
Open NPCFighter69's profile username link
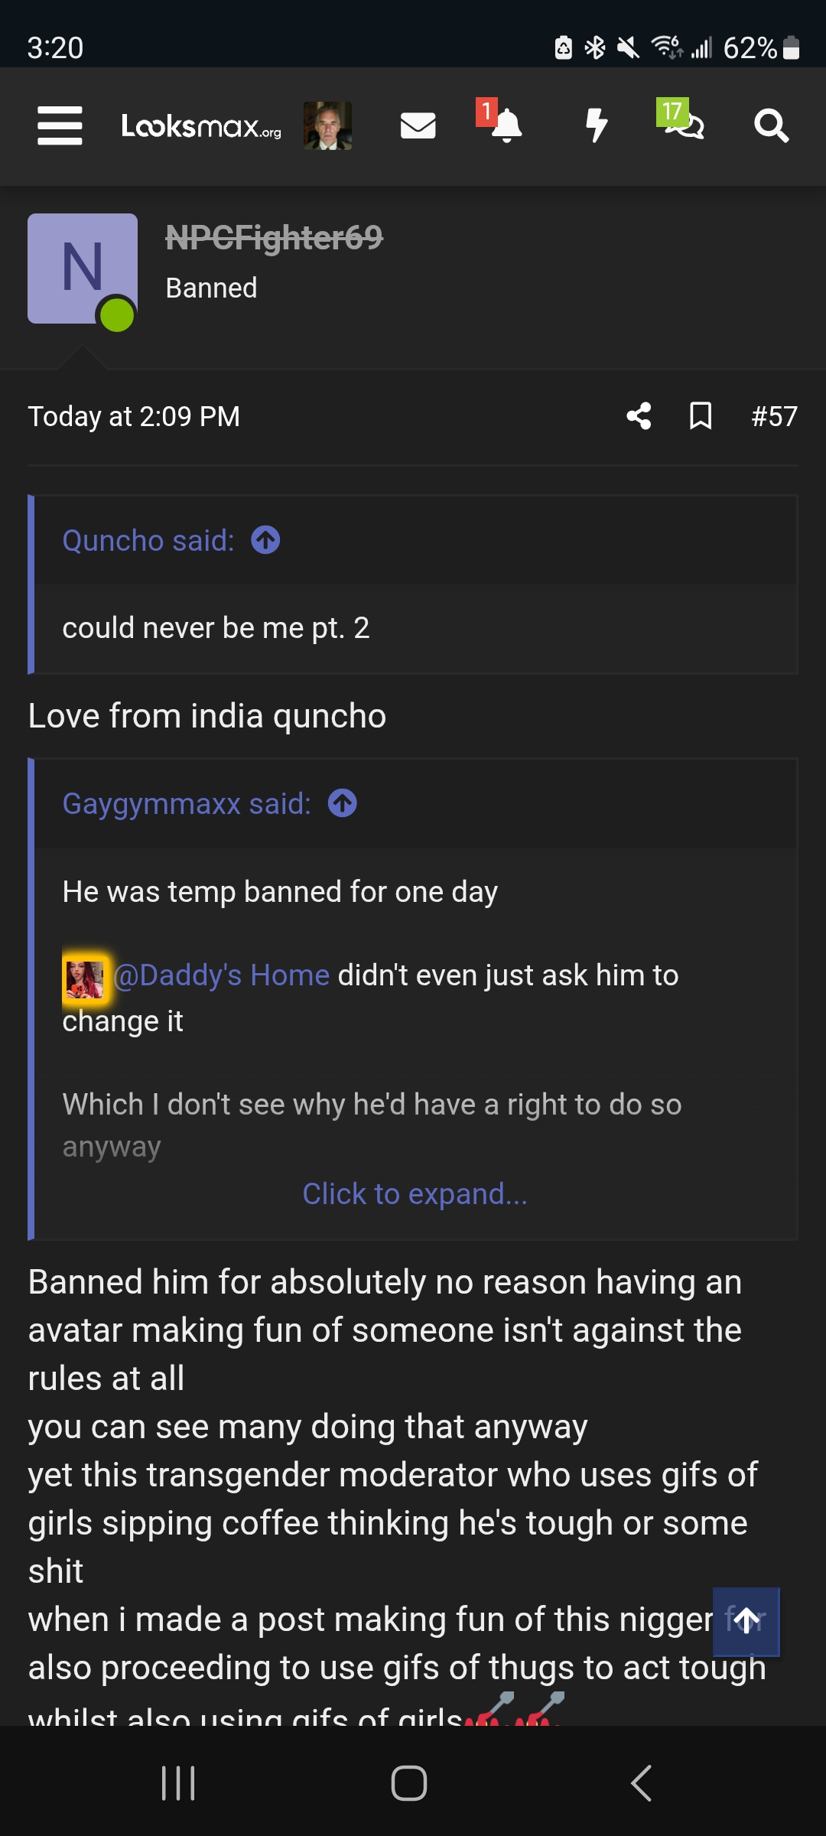click(x=274, y=237)
